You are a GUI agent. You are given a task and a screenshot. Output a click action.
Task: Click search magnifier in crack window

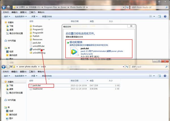(166, 67)
